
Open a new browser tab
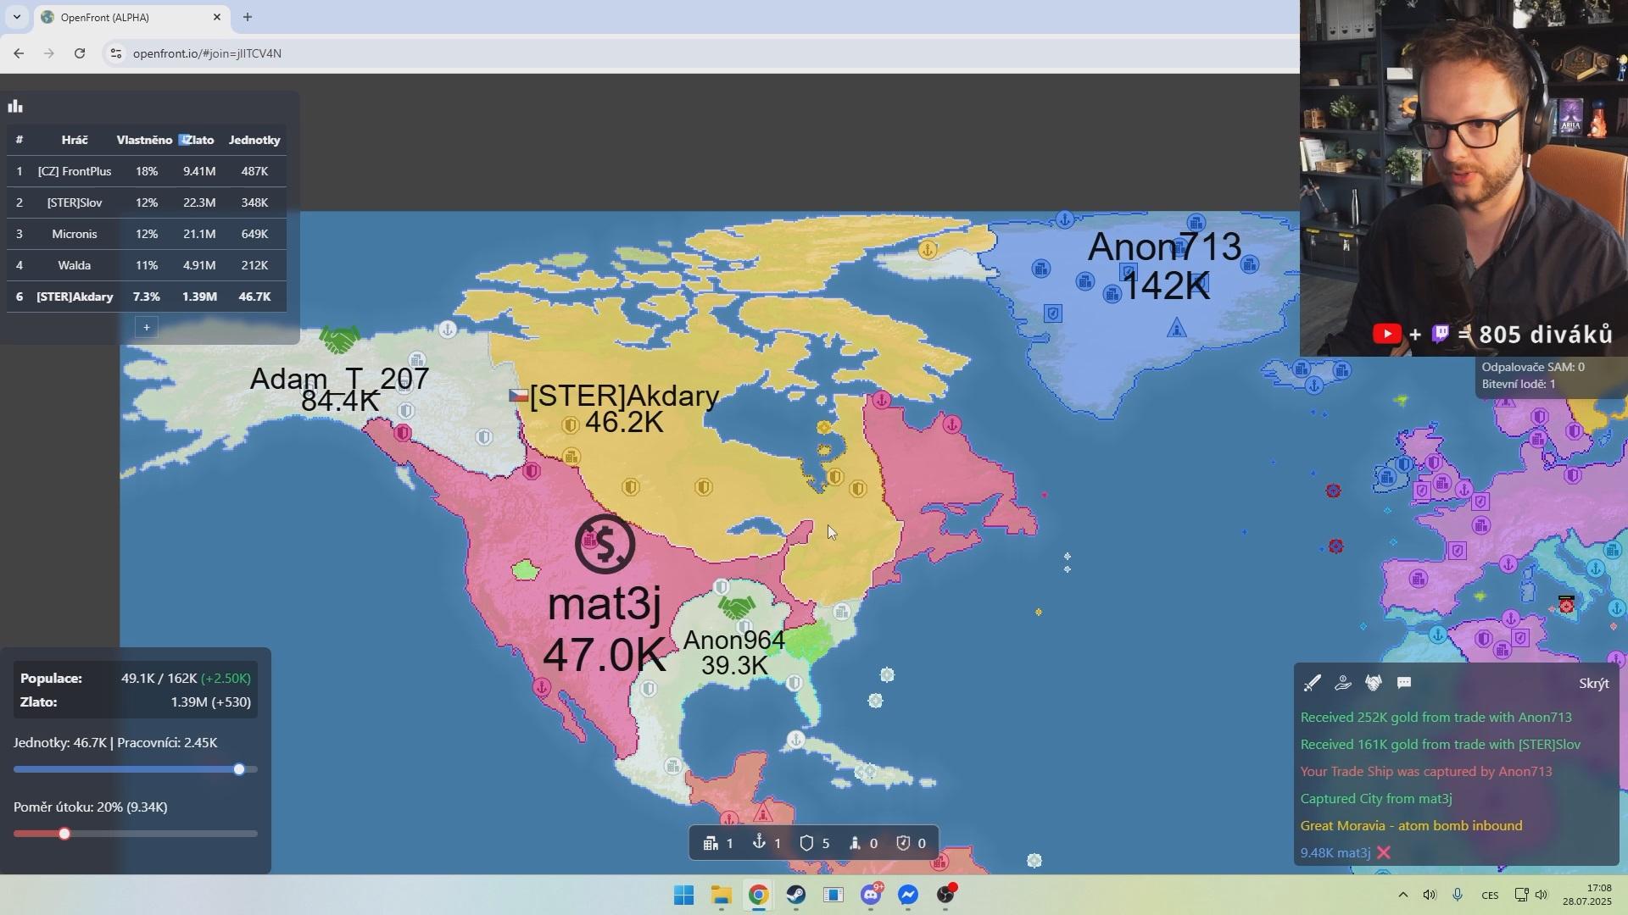(x=248, y=17)
